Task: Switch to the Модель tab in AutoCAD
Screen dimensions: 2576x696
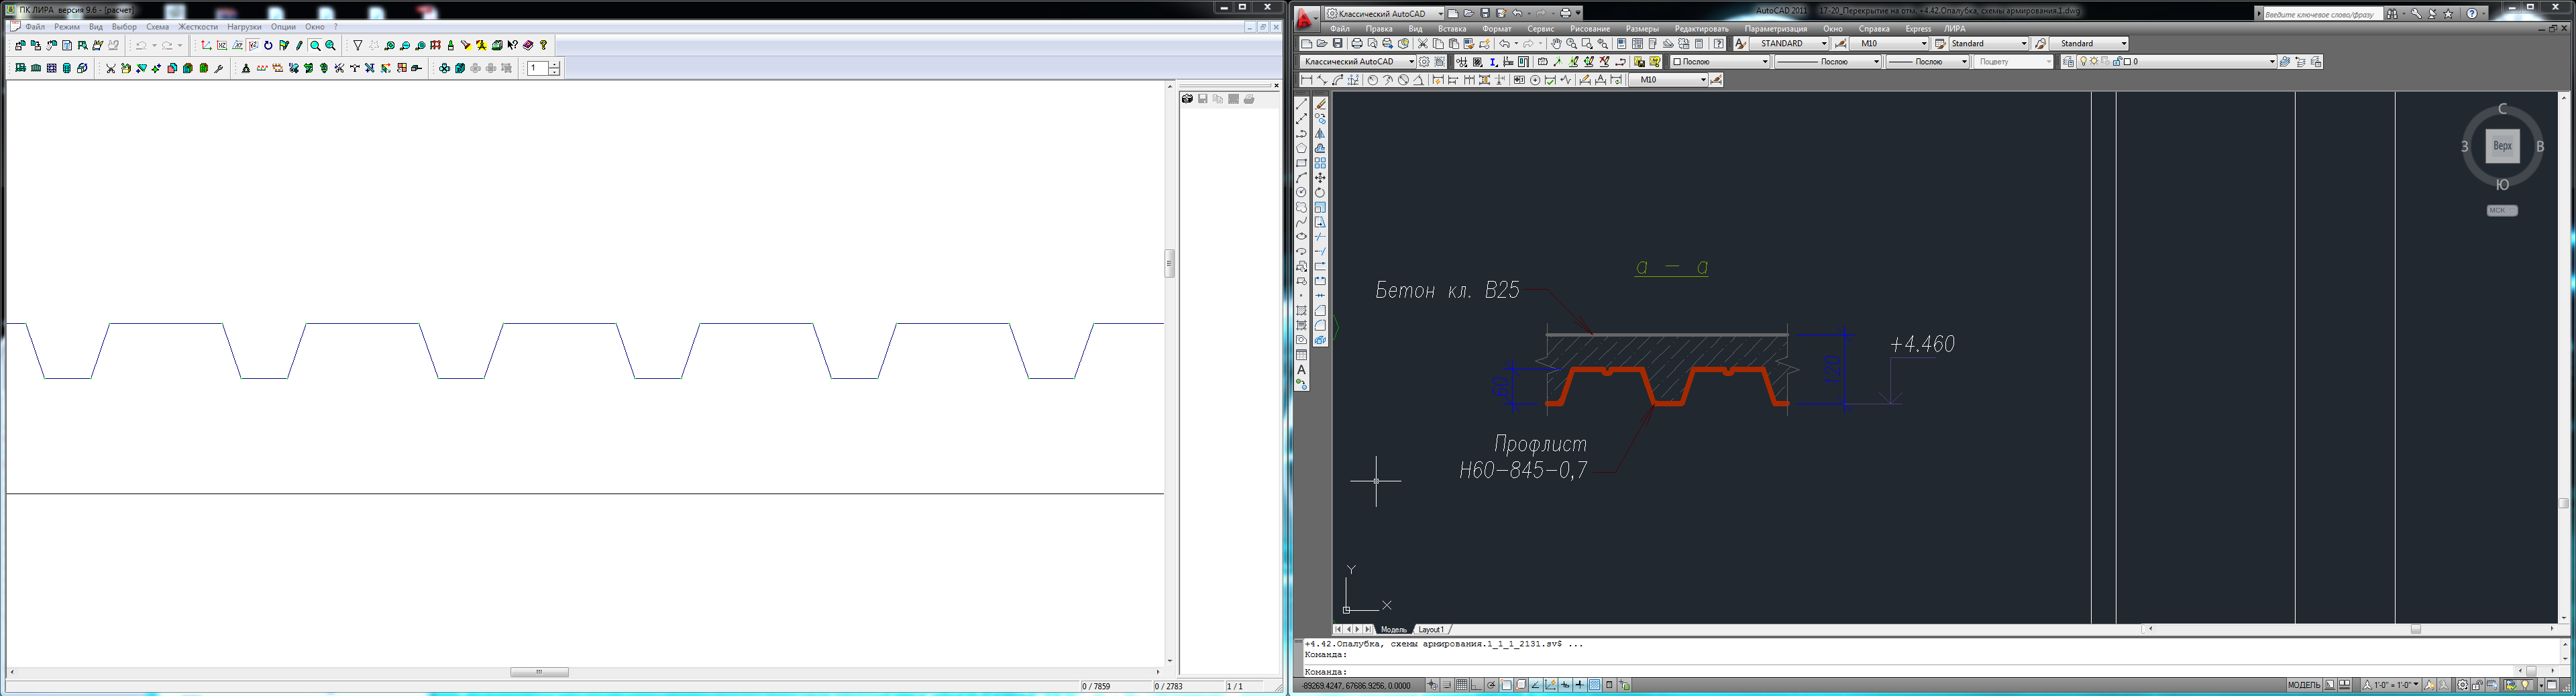Action: 1393,629
